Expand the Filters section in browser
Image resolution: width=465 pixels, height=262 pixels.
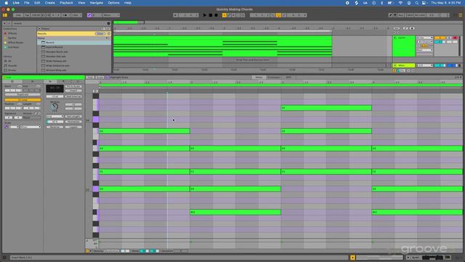pyautogui.click(x=40, y=28)
